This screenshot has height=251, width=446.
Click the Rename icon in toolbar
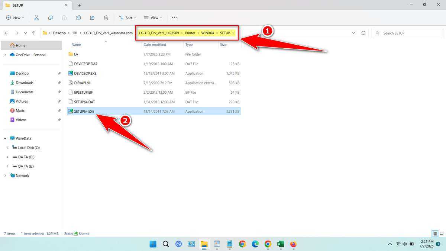click(x=78, y=18)
